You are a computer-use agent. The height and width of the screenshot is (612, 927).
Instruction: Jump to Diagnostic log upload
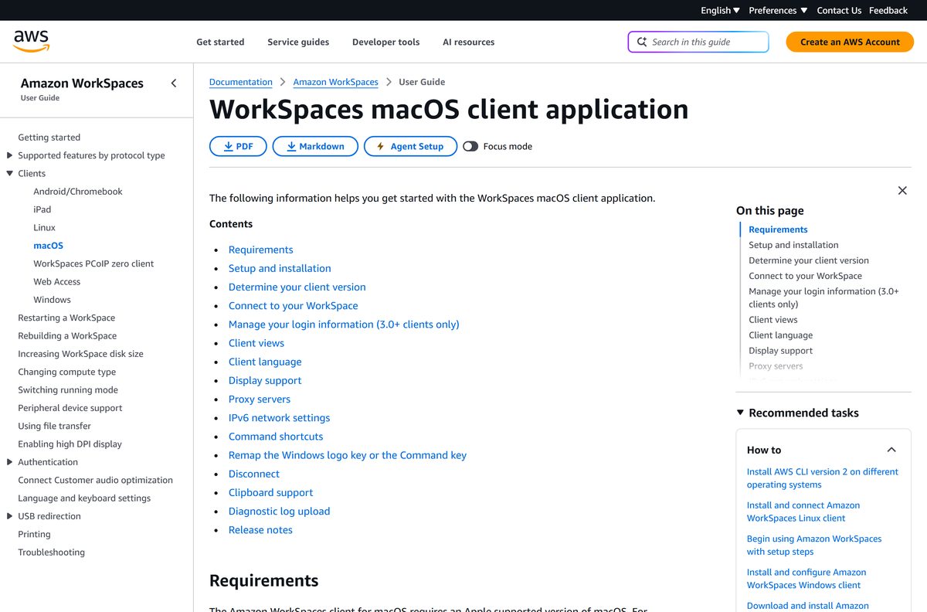(x=279, y=512)
